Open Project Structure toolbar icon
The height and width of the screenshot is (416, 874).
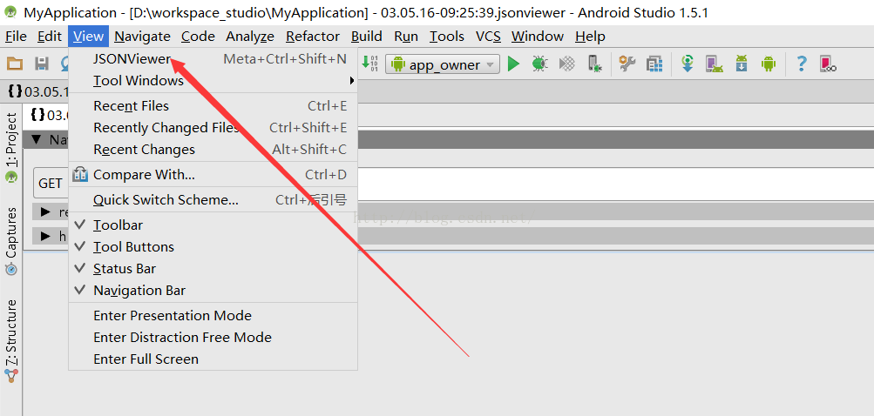tap(654, 64)
